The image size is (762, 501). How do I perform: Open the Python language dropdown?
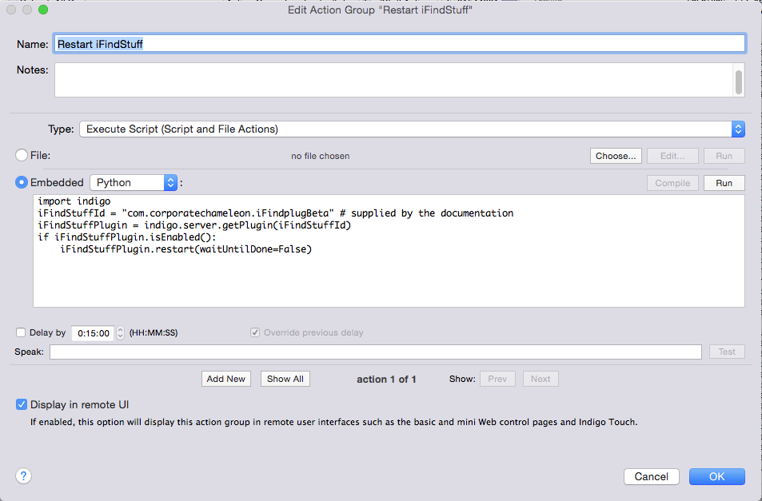click(134, 182)
